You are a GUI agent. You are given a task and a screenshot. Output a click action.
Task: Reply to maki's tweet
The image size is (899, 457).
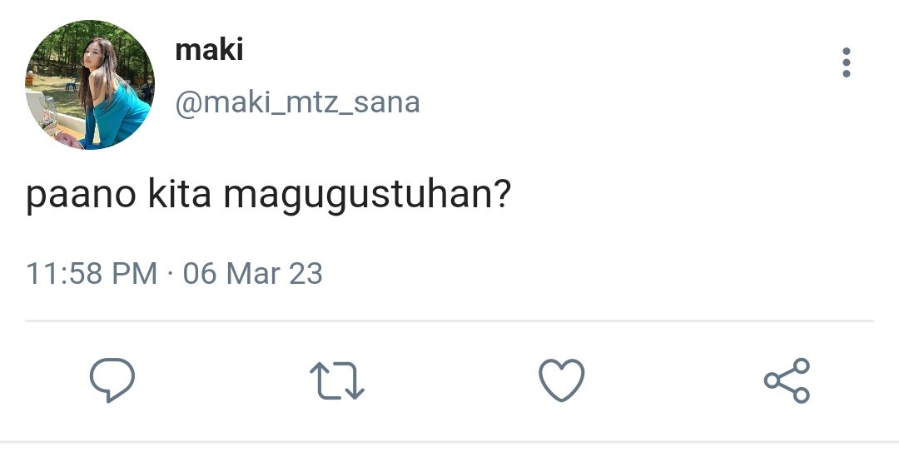pyautogui.click(x=112, y=380)
